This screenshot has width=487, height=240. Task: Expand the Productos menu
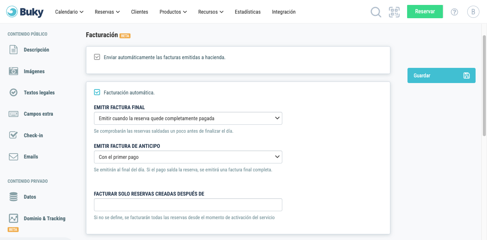click(x=173, y=12)
